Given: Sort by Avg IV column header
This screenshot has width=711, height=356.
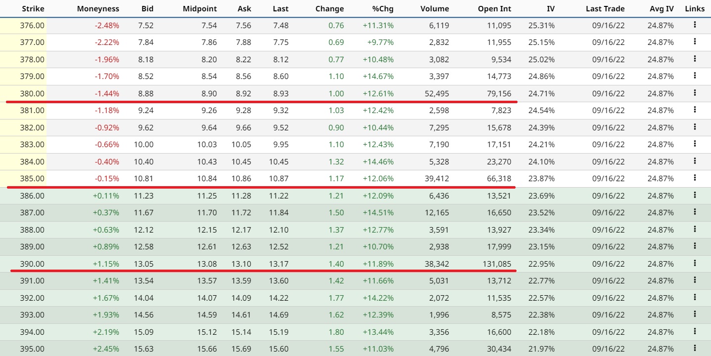Looking at the screenshot, I should [662, 8].
